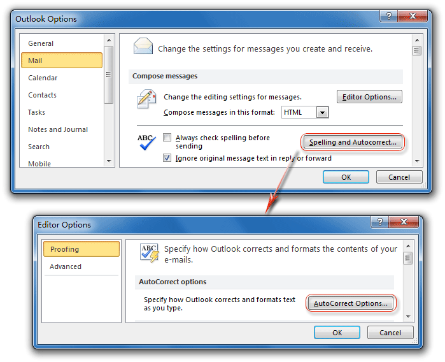The width and height of the screenshot is (445, 362).
Task: Cancel the Editor Options dialog
Action: [390, 333]
